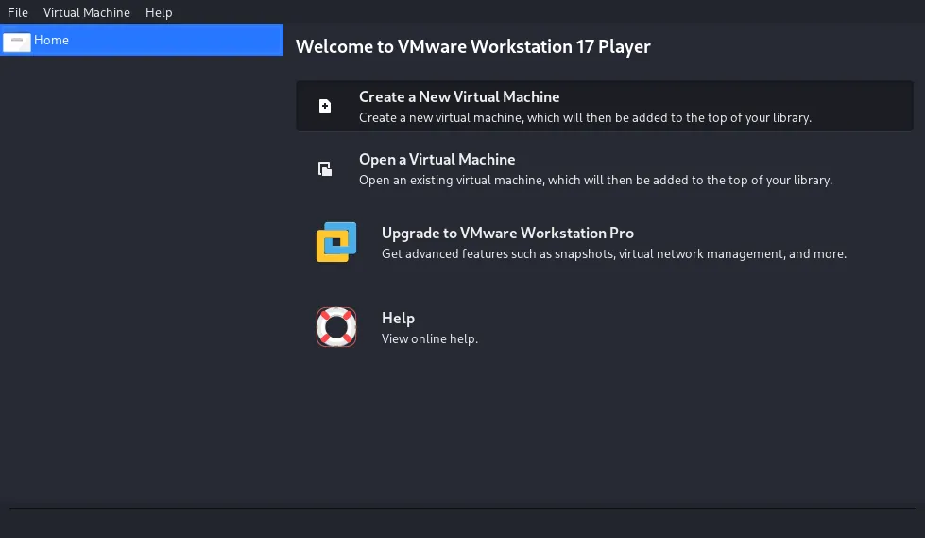Open the File menu
925x538 pixels.
(18, 12)
